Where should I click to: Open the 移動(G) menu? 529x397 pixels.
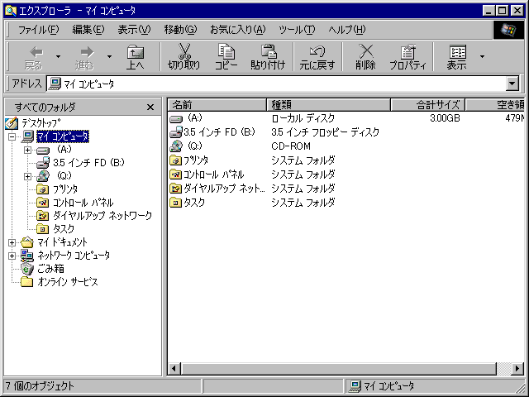coord(180,30)
